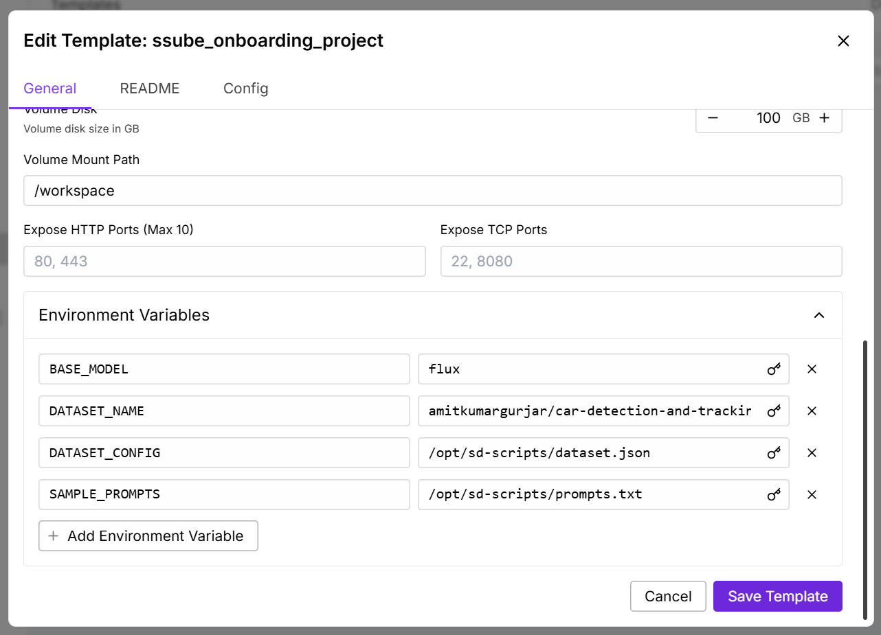Screen dimensions: 881x635
Task: Click key icon in SAMPLE_PROMPTS value field
Action: click(774, 495)
